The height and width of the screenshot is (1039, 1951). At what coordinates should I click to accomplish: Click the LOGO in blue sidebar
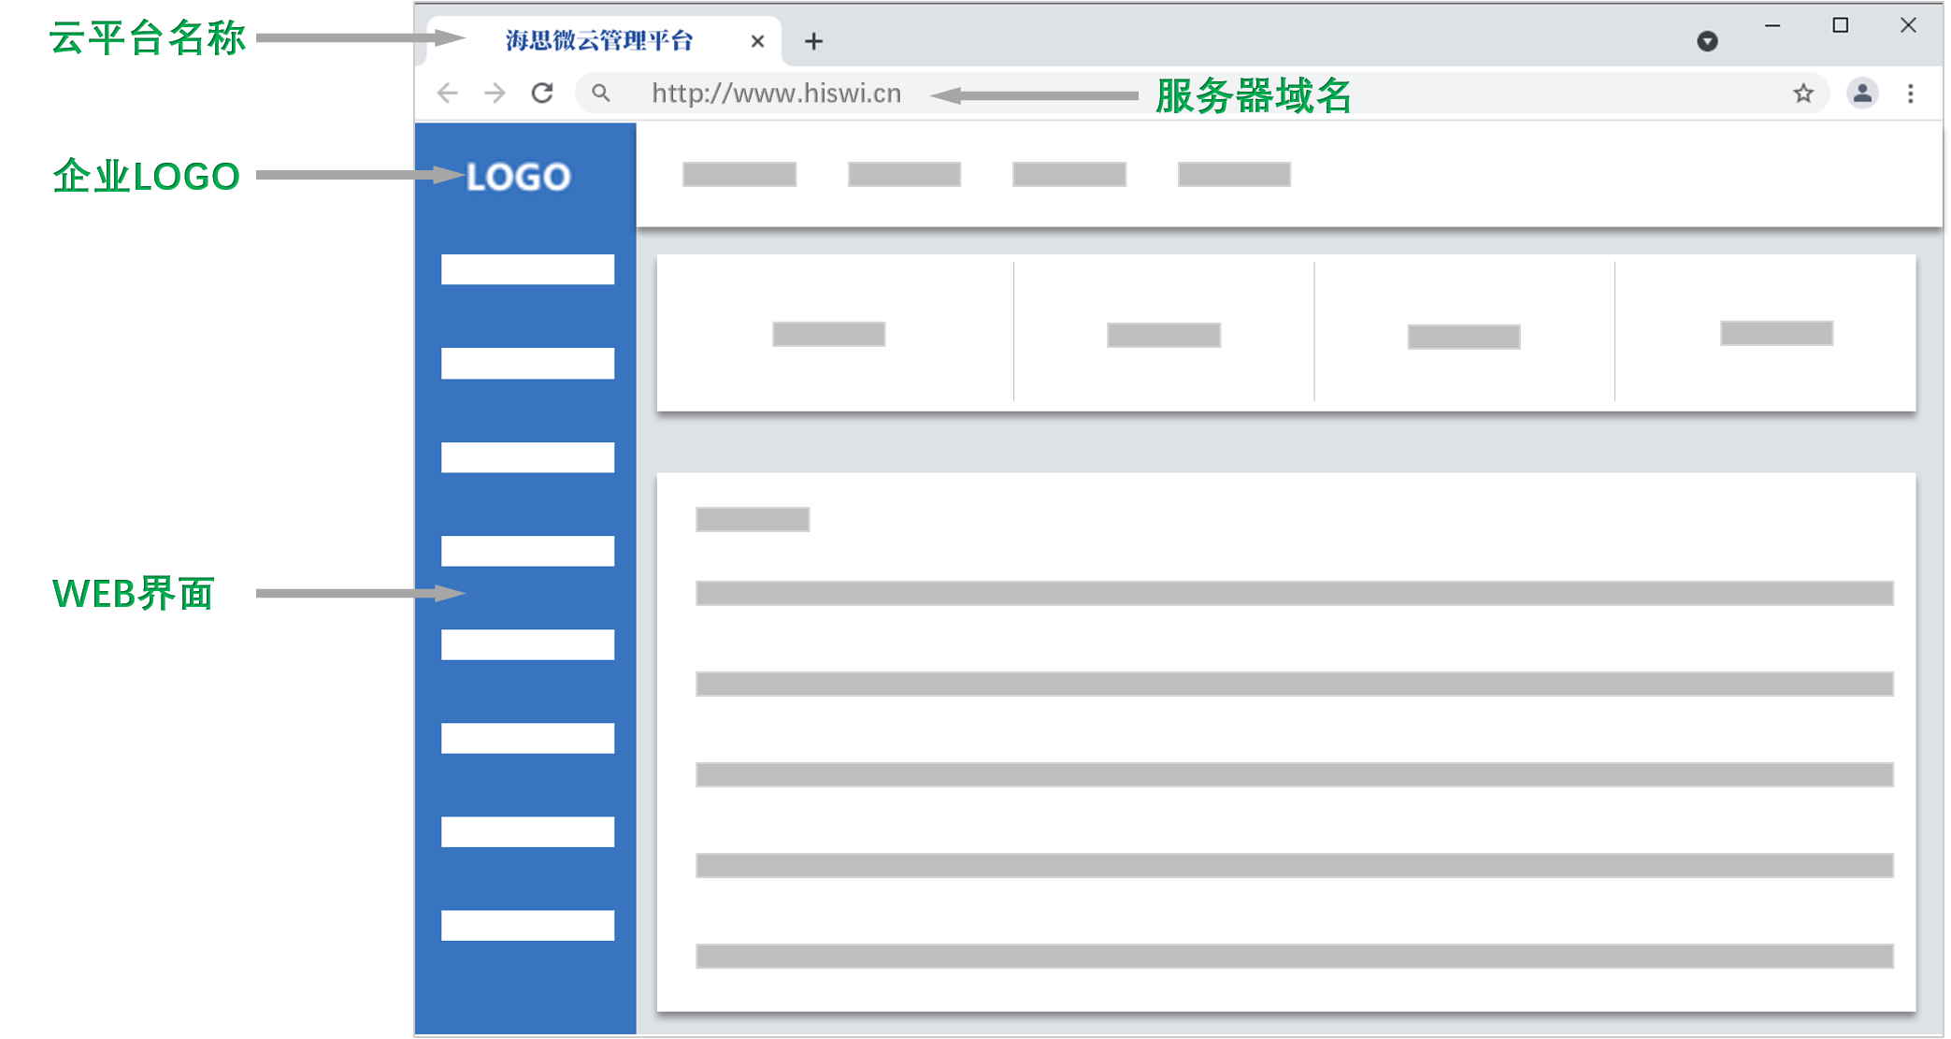click(518, 177)
